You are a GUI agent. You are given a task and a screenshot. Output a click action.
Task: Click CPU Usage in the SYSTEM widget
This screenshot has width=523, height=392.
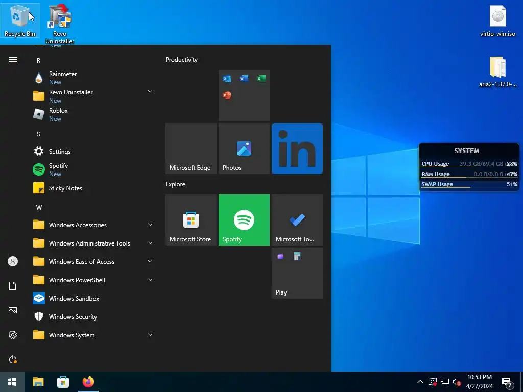click(435, 164)
